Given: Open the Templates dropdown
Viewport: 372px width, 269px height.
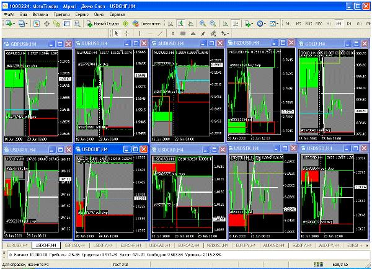Looking at the screenshot, I should pyautogui.click(x=274, y=24).
